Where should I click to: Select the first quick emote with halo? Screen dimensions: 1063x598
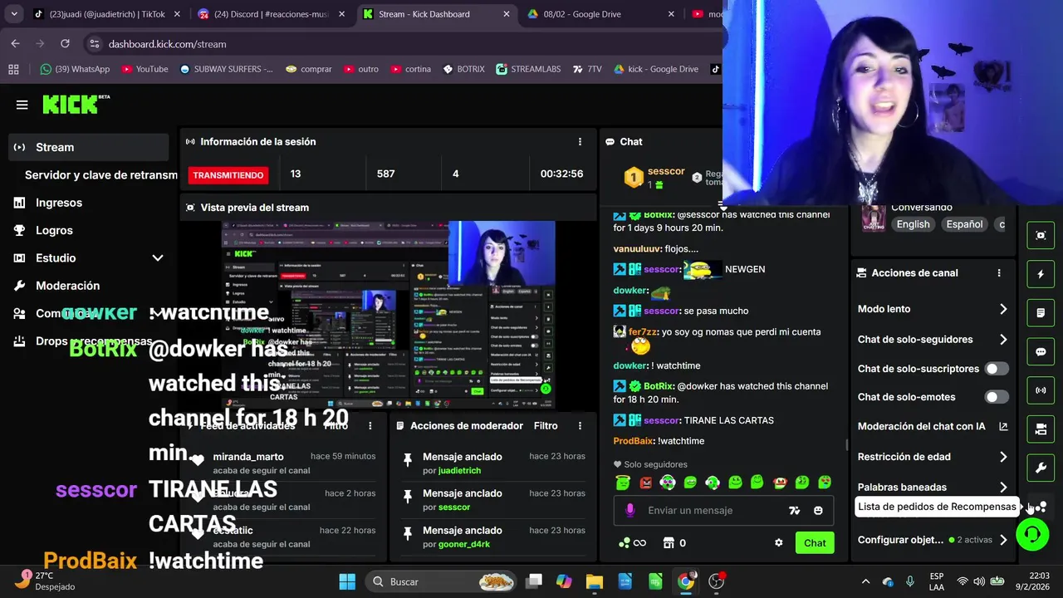tap(623, 483)
